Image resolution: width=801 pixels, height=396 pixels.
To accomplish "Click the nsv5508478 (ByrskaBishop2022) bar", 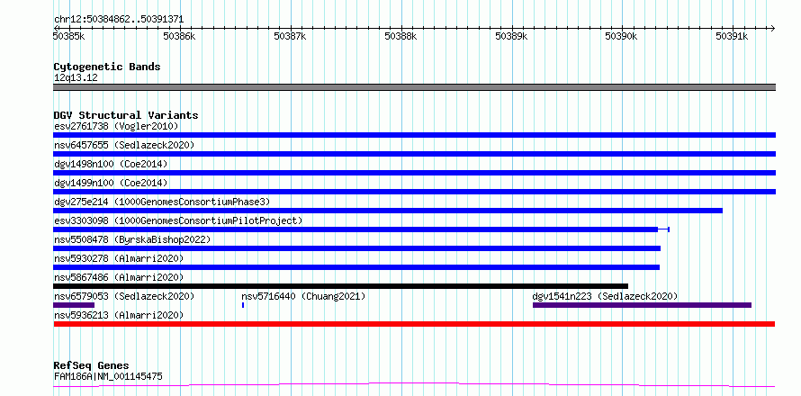I will pos(356,248).
